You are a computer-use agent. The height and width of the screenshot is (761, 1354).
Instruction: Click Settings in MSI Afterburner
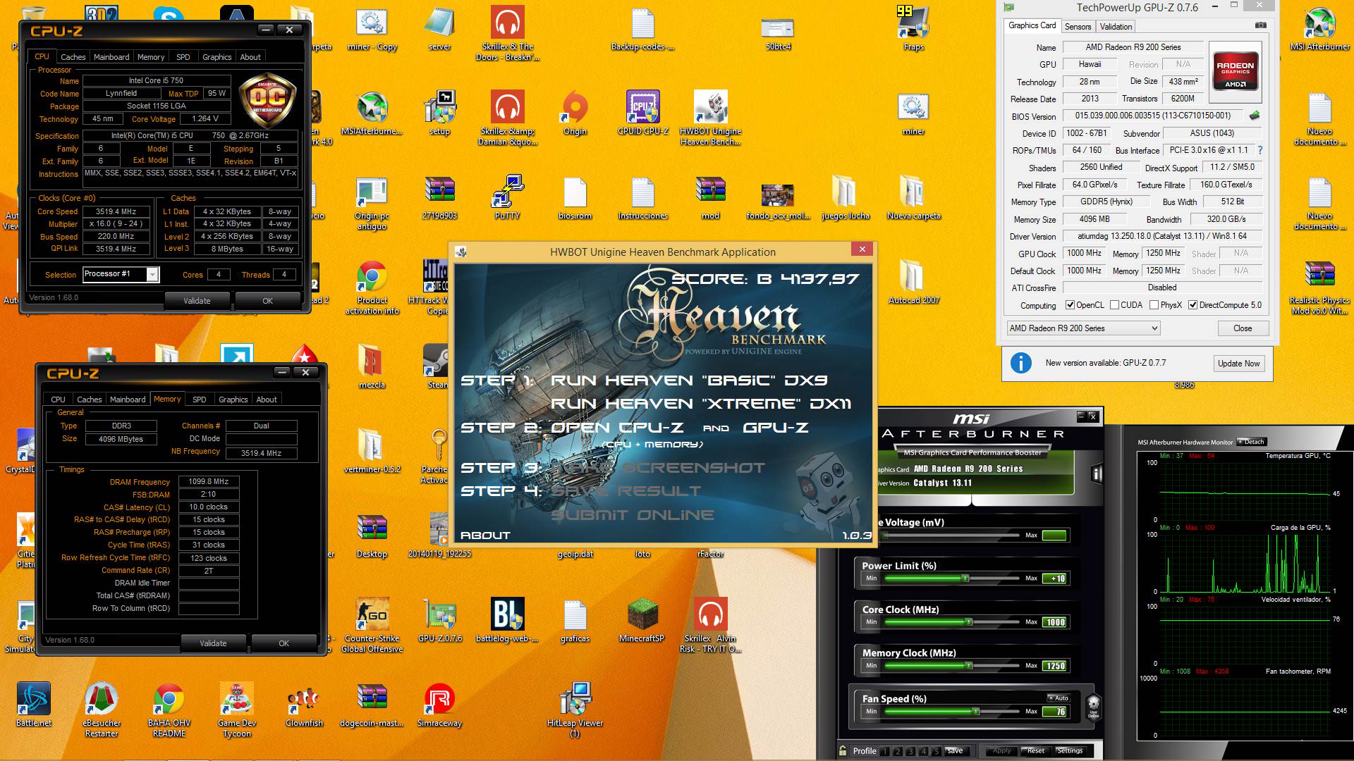(1069, 751)
